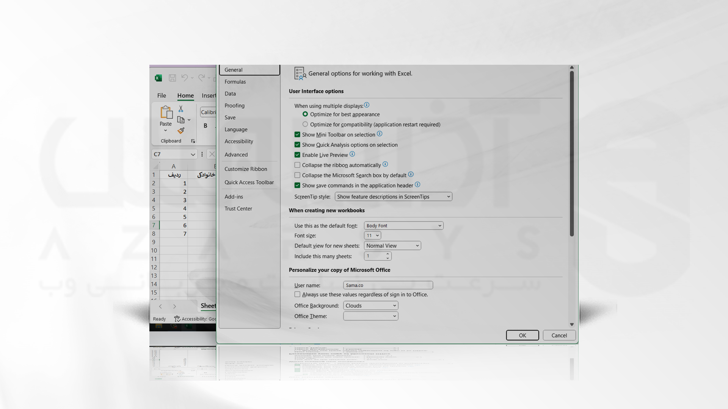
Task: Open the default font Body Font dropdown
Action: click(404, 226)
